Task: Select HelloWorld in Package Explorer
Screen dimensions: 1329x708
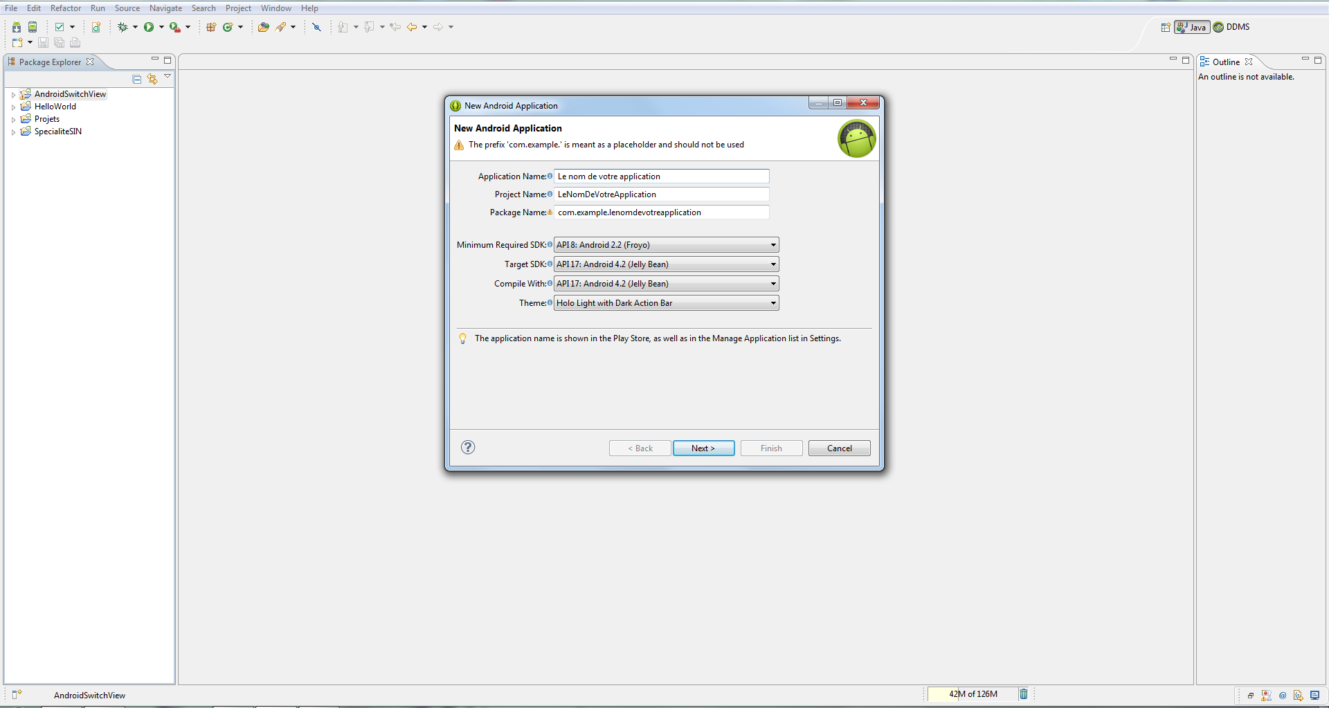Action: [x=55, y=107]
